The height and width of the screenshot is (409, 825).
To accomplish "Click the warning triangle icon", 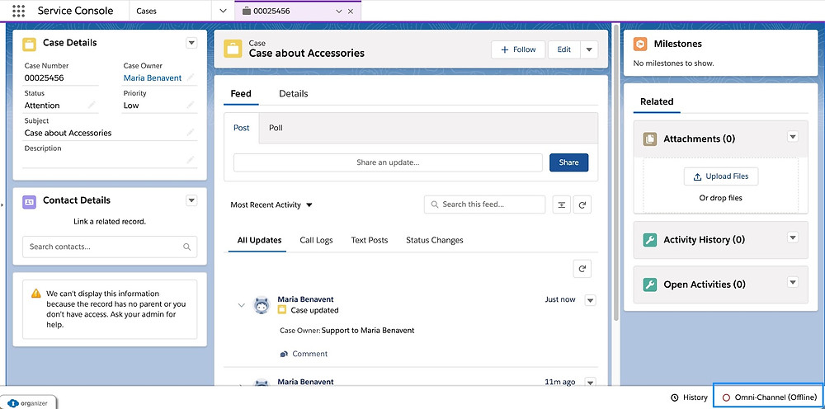I will coord(35,294).
